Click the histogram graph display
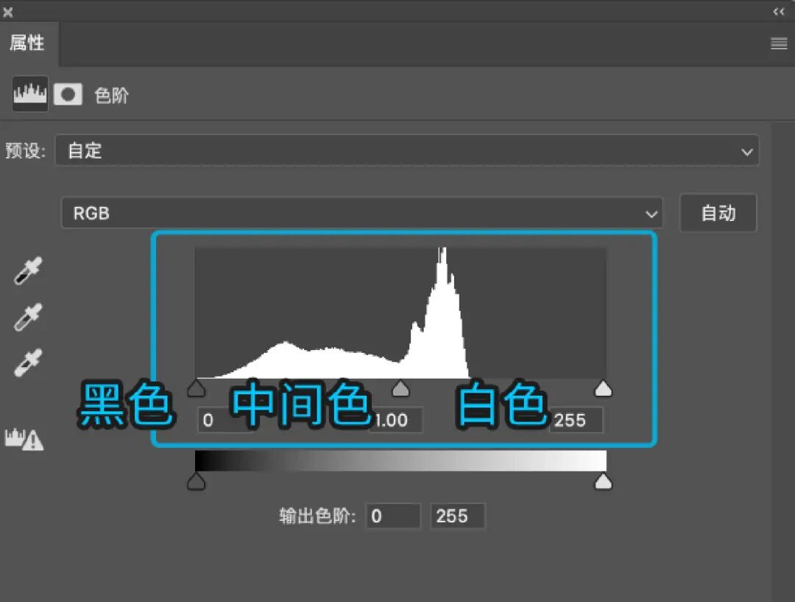Screen dimensions: 795x602 click(400, 312)
